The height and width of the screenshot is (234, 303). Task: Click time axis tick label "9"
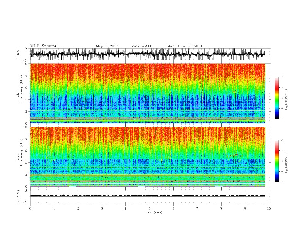click(245, 208)
